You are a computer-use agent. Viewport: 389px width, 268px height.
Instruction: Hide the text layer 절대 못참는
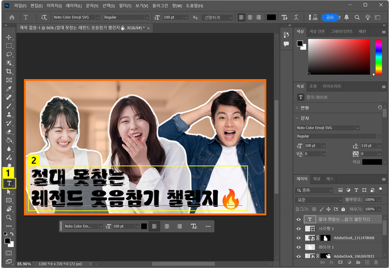298,219
